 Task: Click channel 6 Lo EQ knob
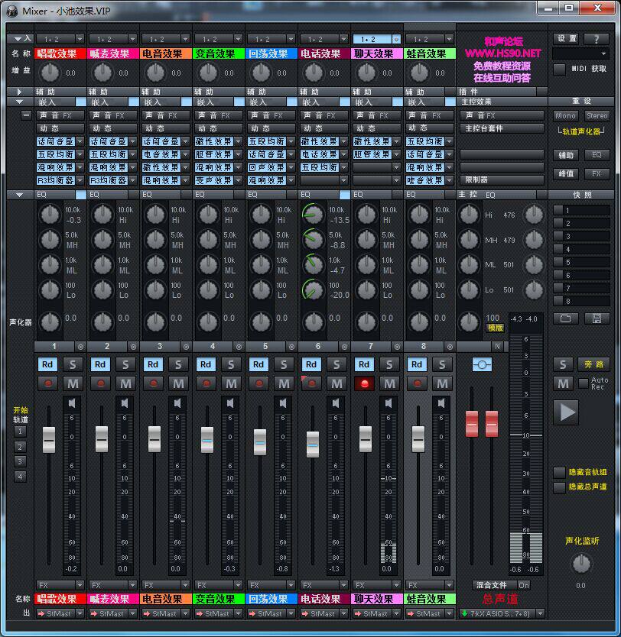[x=314, y=289]
